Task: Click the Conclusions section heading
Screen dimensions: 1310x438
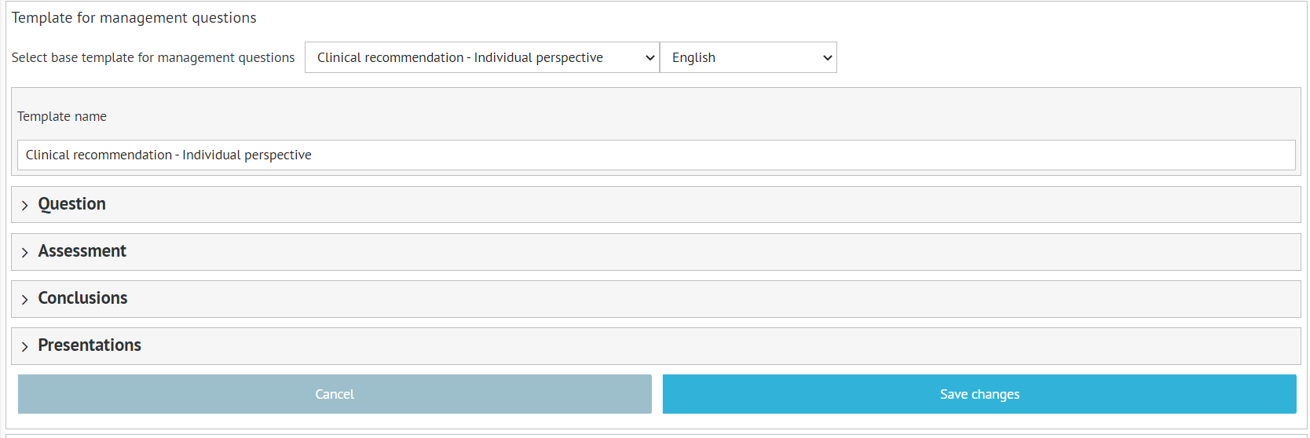Action: (x=82, y=298)
